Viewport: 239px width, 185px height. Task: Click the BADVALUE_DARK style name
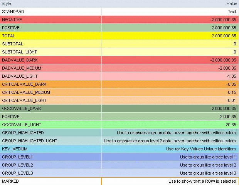18,60
